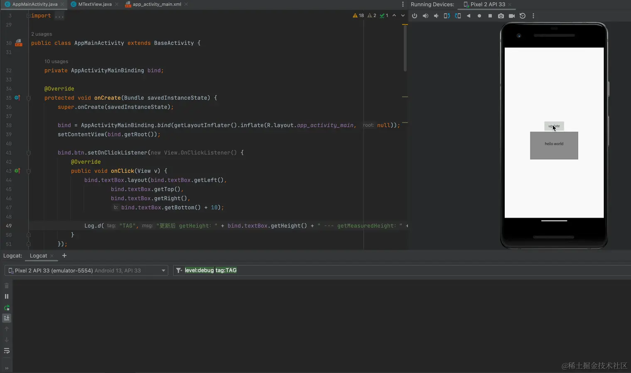The image size is (631, 373).
Task: Collapse the onCreate method fold marker
Action: pos(29,98)
